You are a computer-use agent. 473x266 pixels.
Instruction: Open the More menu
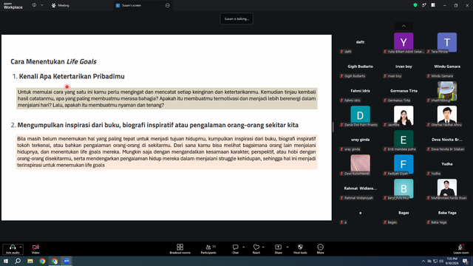coord(320,249)
